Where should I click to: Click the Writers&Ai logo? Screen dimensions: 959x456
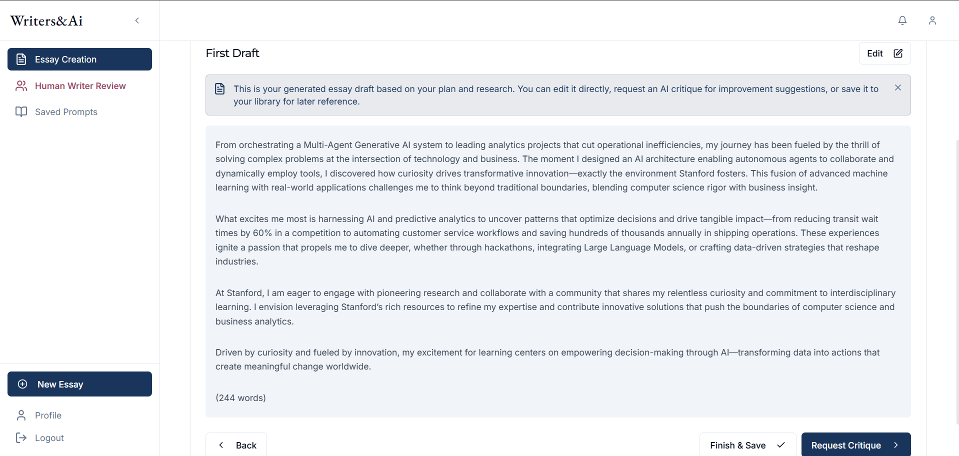pos(46,21)
